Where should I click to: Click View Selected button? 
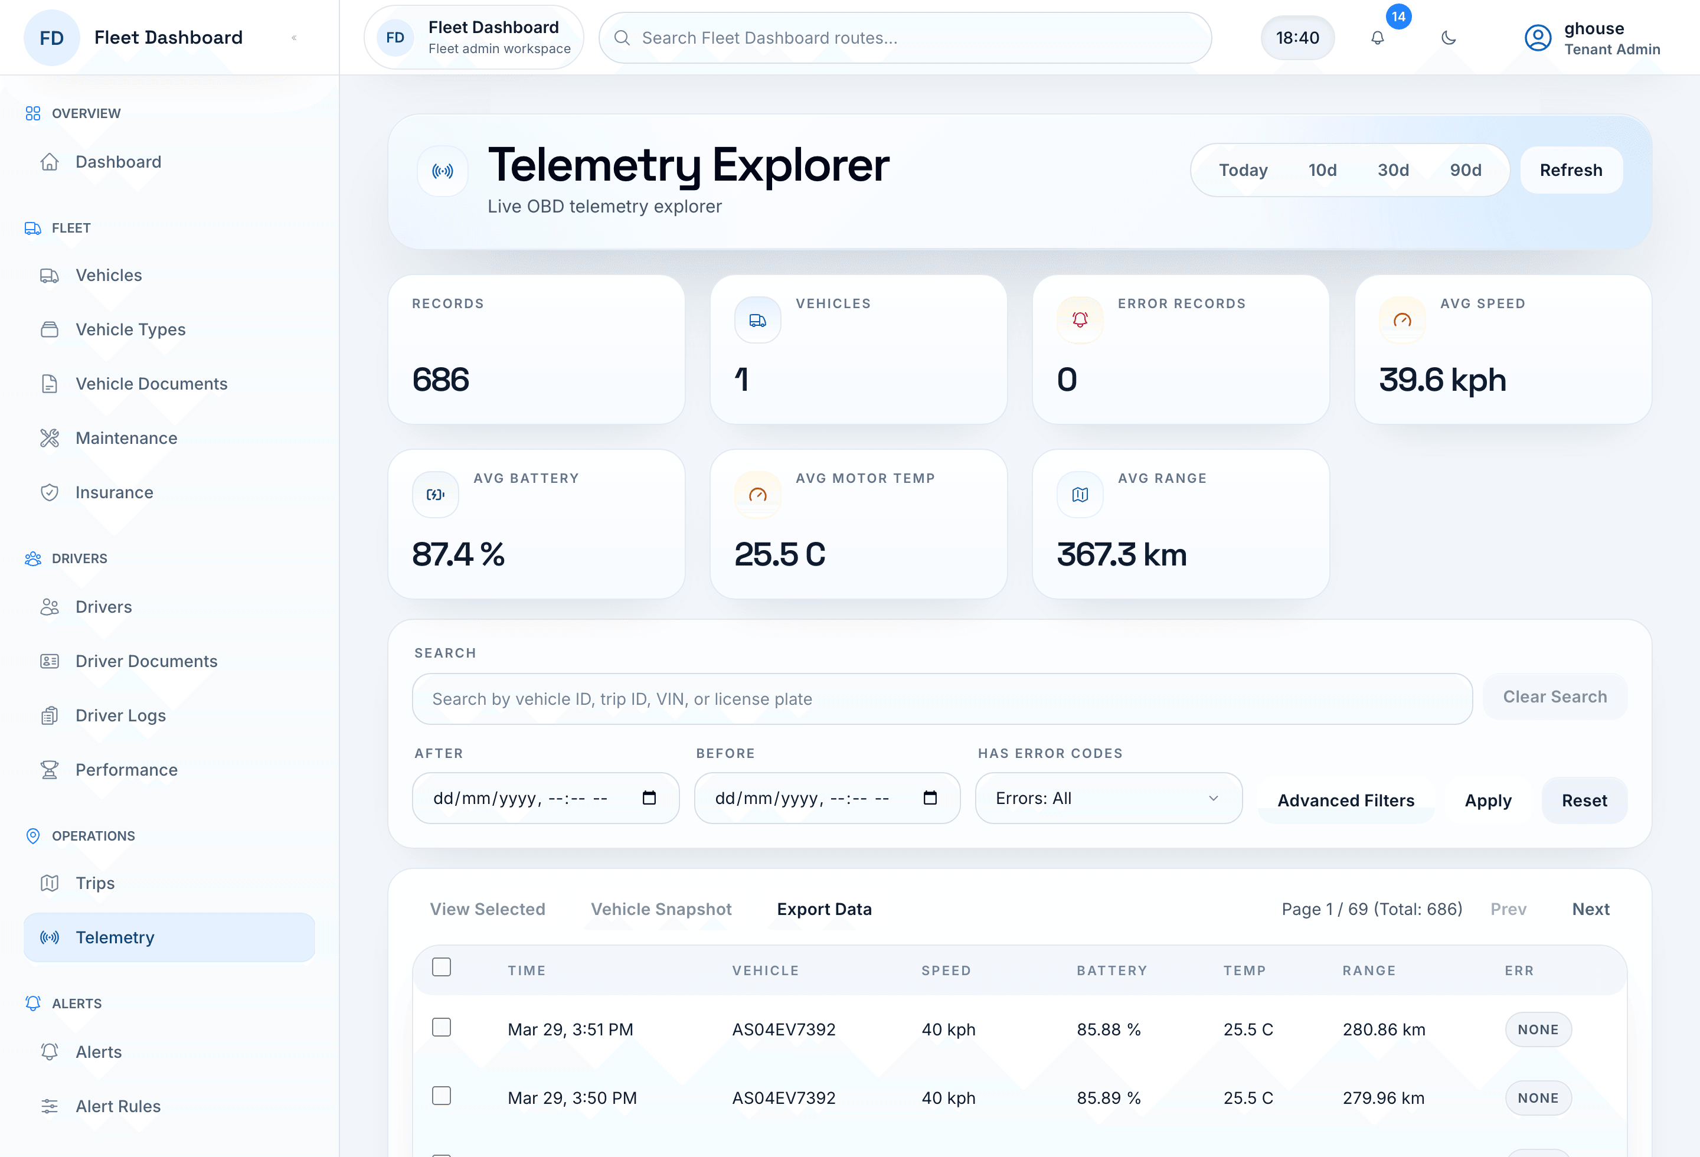487,909
